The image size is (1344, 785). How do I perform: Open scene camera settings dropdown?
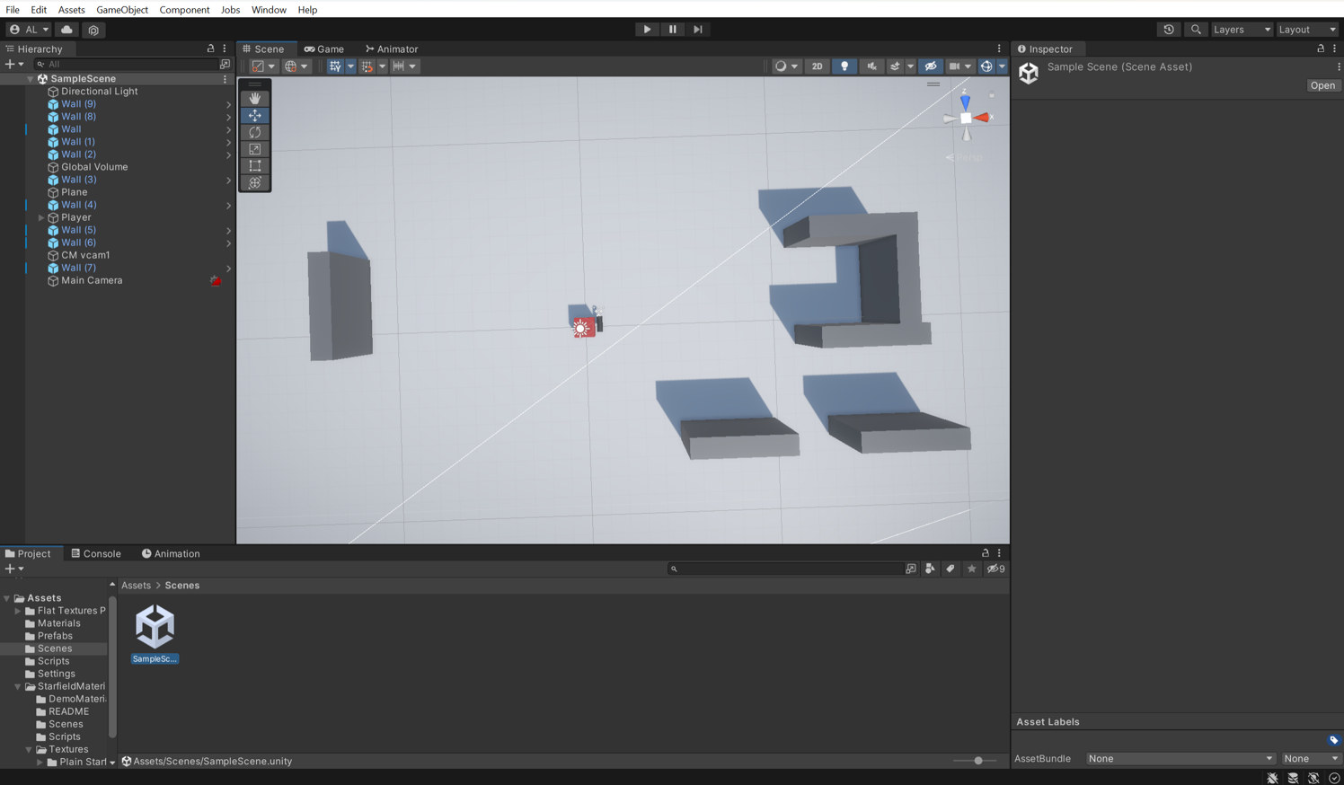click(960, 66)
